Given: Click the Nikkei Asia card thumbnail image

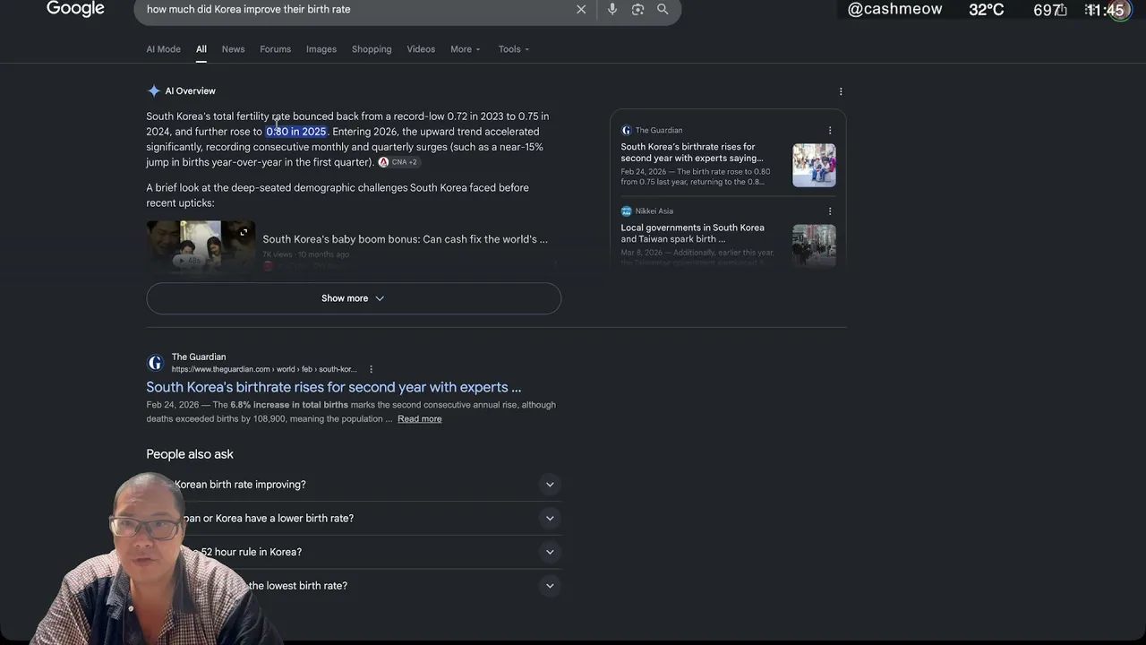Looking at the screenshot, I should [814, 245].
